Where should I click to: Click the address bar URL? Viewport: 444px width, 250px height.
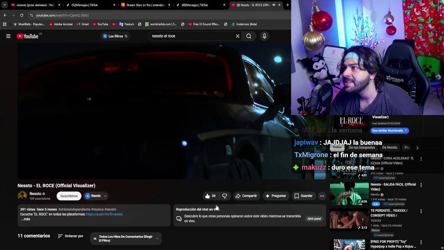pos(62,15)
